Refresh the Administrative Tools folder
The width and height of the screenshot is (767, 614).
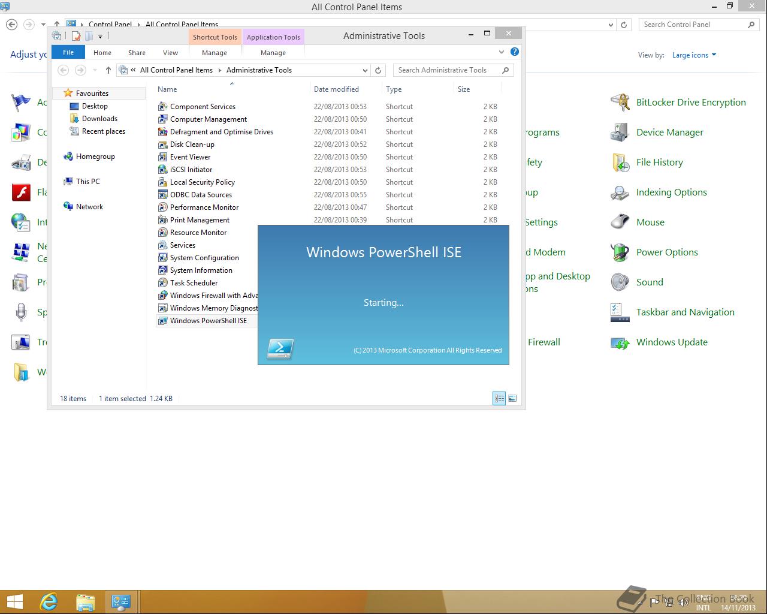click(x=378, y=70)
